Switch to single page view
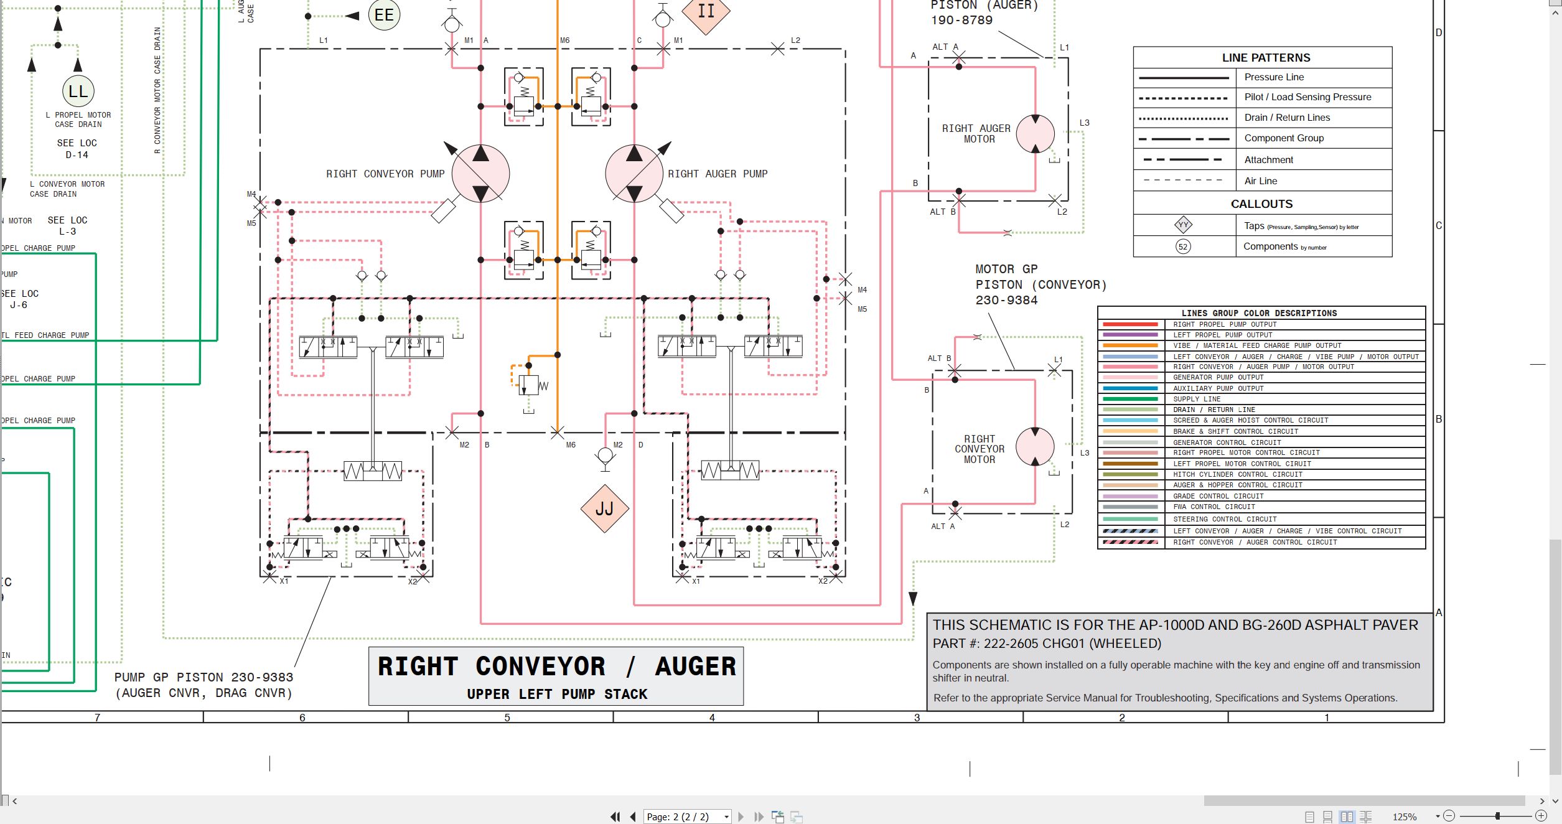 pos(1309,817)
